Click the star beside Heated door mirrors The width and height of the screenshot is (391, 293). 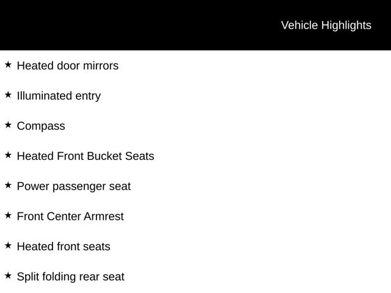tap(8, 65)
